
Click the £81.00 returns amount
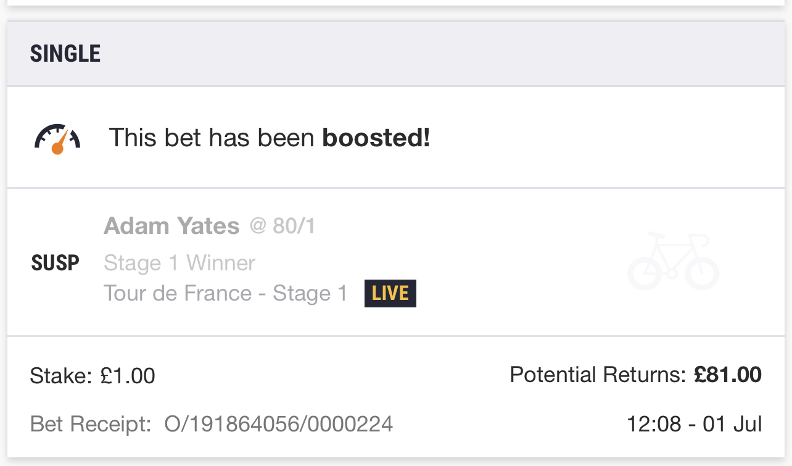(x=727, y=375)
